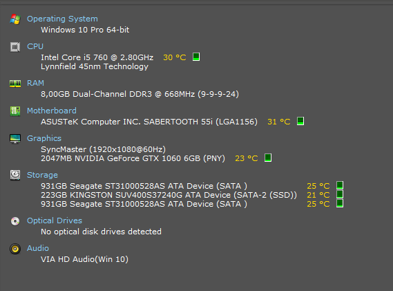Open the CPU section heading

(35, 46)
